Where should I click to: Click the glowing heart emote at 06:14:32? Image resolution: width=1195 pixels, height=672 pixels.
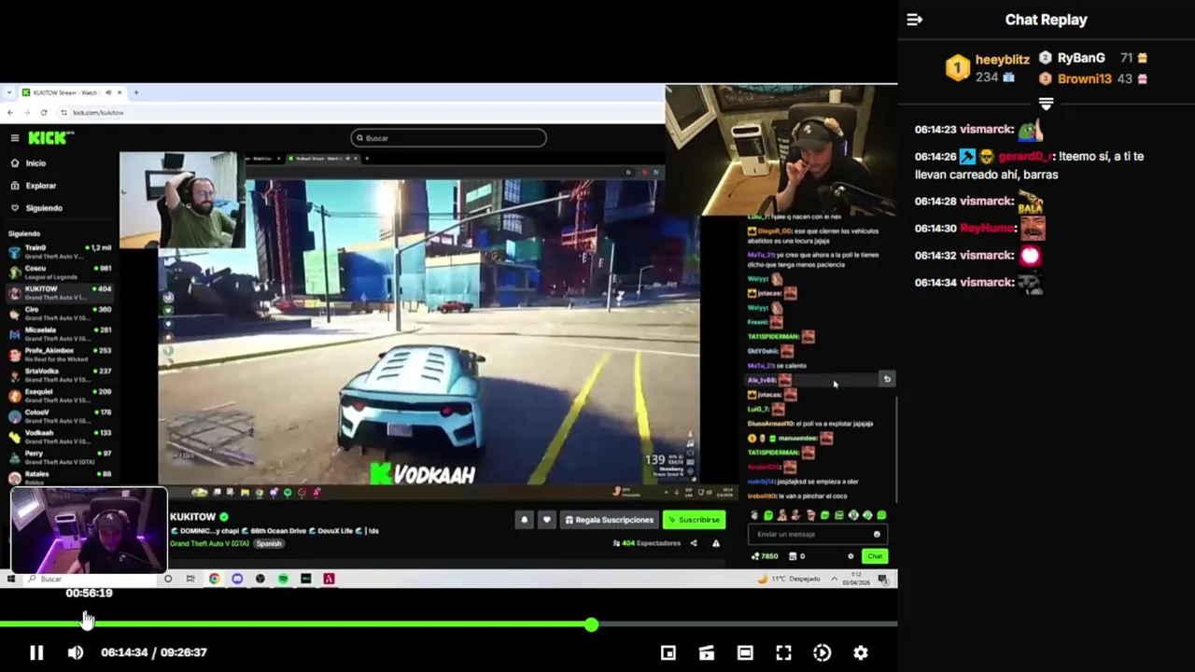point(1030,255)
